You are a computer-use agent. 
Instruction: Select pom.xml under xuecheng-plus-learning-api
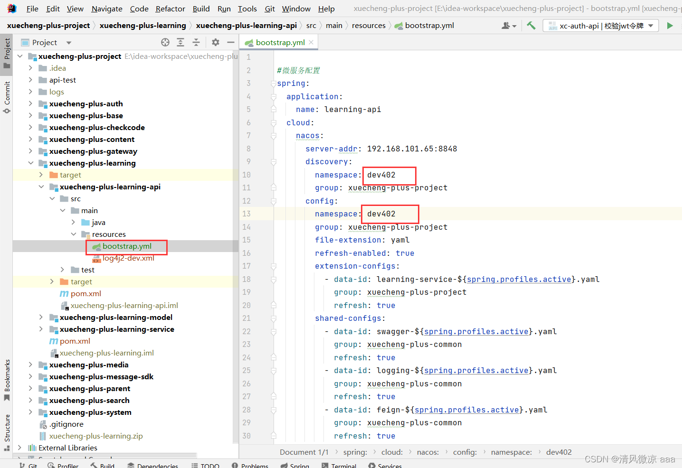(85, 293)
